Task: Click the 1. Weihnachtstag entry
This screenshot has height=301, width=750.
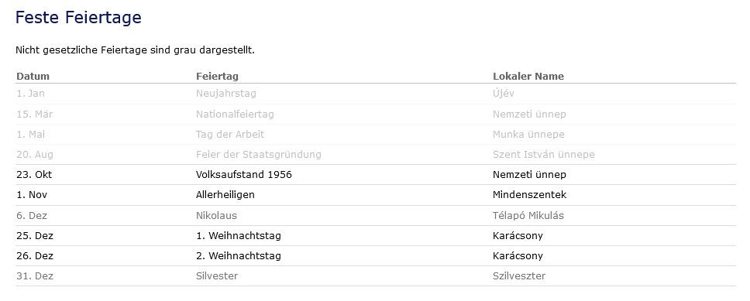Action: [x=238, y=236]
